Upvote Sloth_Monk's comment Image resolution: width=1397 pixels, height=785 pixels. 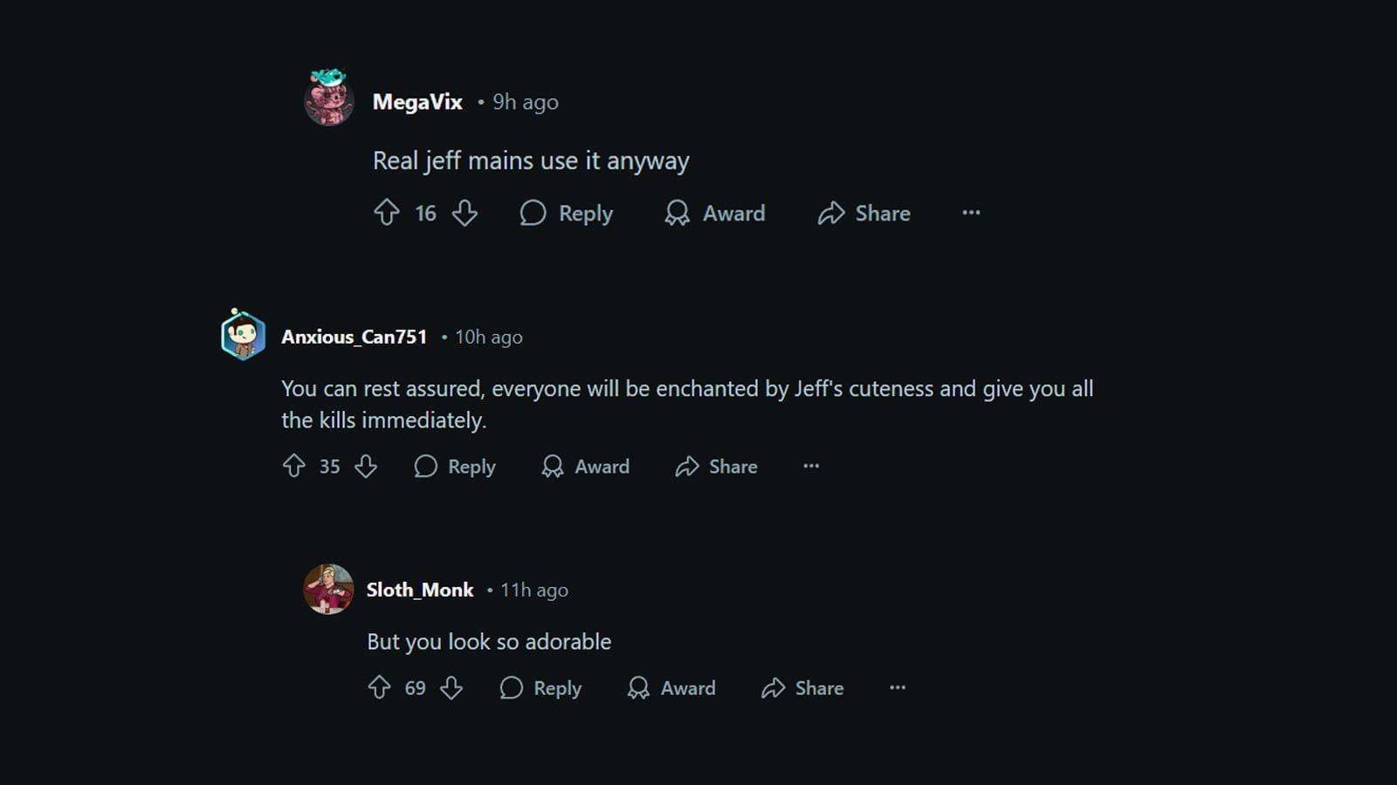pyautogui.click(x=379, y=688)
